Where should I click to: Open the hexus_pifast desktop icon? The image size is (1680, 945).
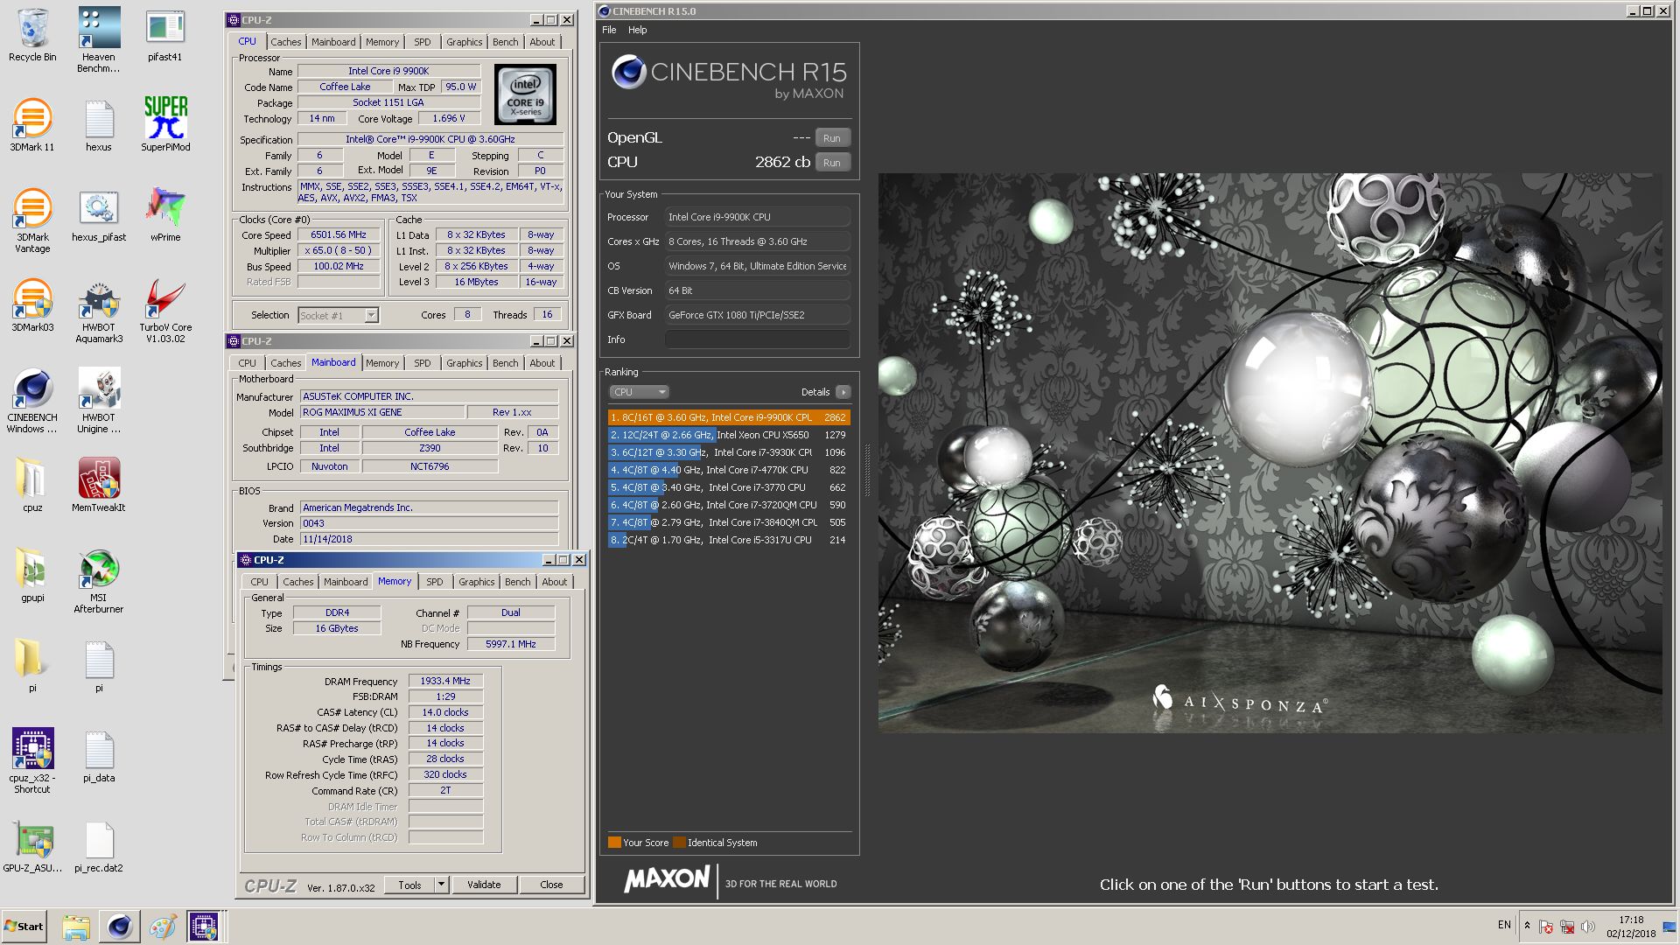[99, 215]
